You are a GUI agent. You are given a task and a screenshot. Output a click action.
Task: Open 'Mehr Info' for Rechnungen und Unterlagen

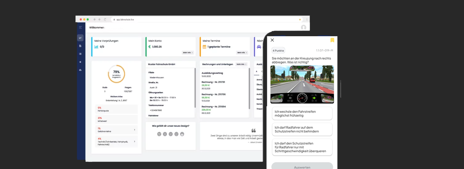point(241,64)
